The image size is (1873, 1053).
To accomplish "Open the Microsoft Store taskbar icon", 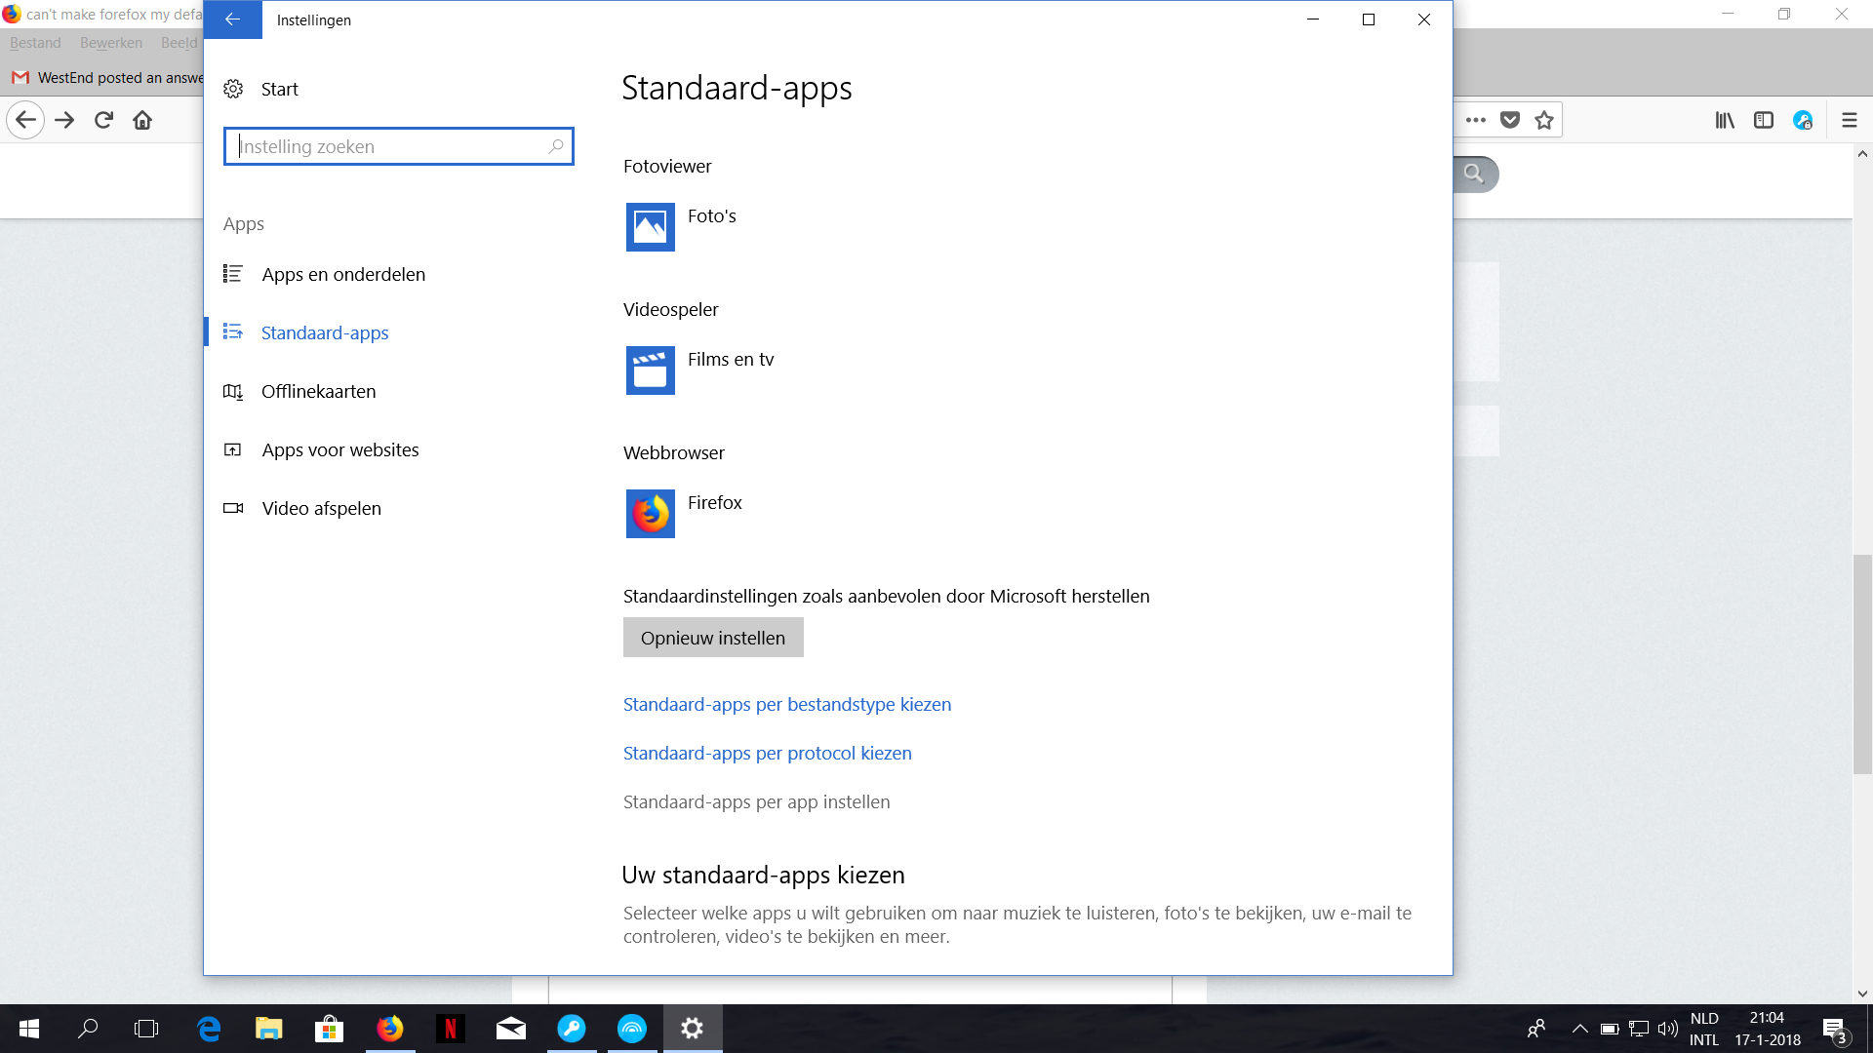I will coord(329,1029).
